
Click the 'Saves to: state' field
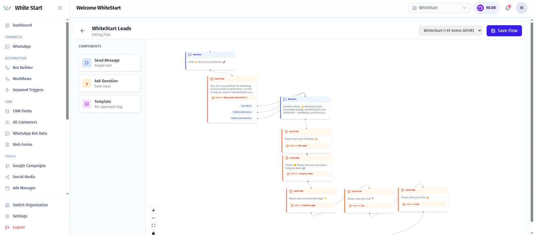pos(423,204)
